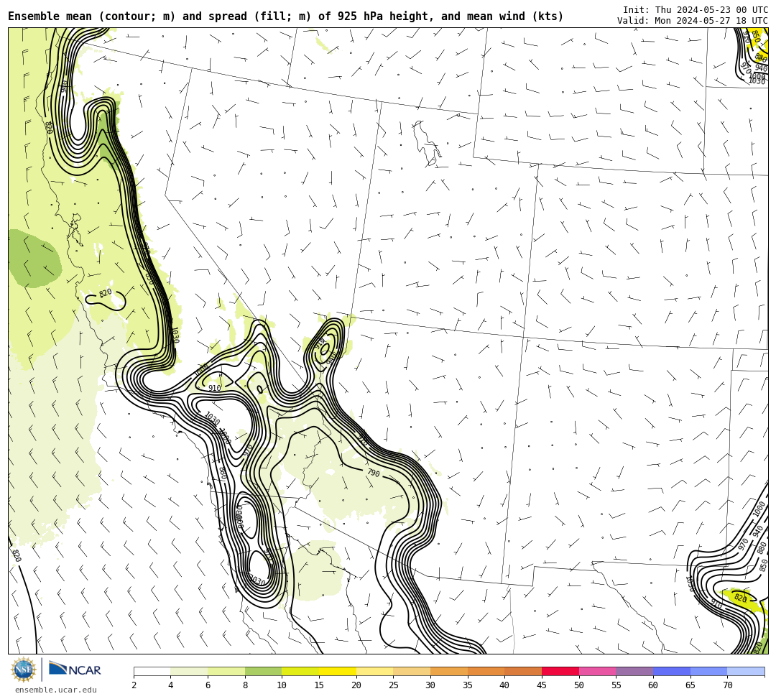Click the colorbar tick label 20
The image size is (776, 699).
pos(356,685)
